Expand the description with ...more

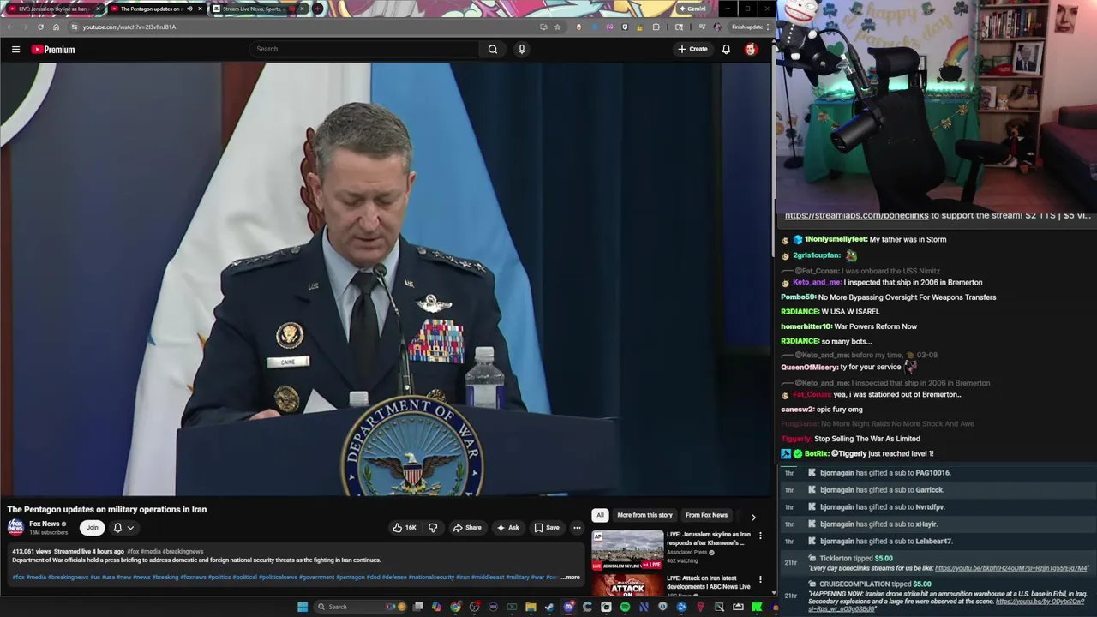pos(570,578)
